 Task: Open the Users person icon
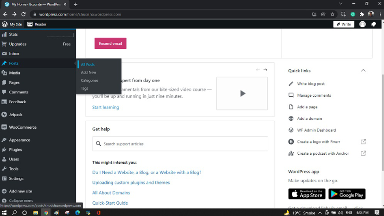click(4, 159)
